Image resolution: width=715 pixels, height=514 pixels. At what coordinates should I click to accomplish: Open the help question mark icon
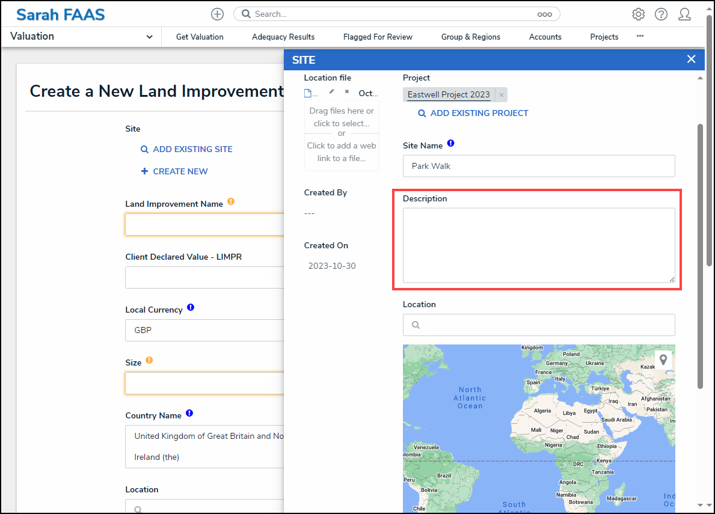click(x=661, y=14)
